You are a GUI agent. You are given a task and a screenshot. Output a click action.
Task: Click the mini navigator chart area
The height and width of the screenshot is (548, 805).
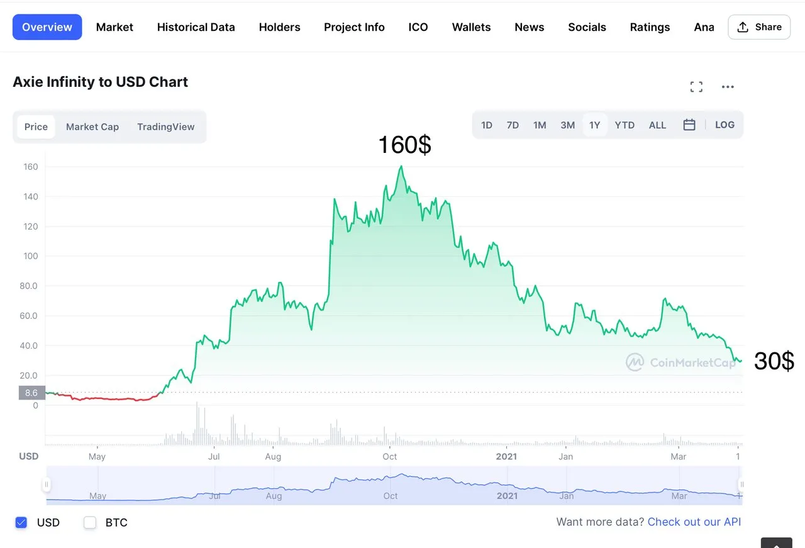click(394, 485)
